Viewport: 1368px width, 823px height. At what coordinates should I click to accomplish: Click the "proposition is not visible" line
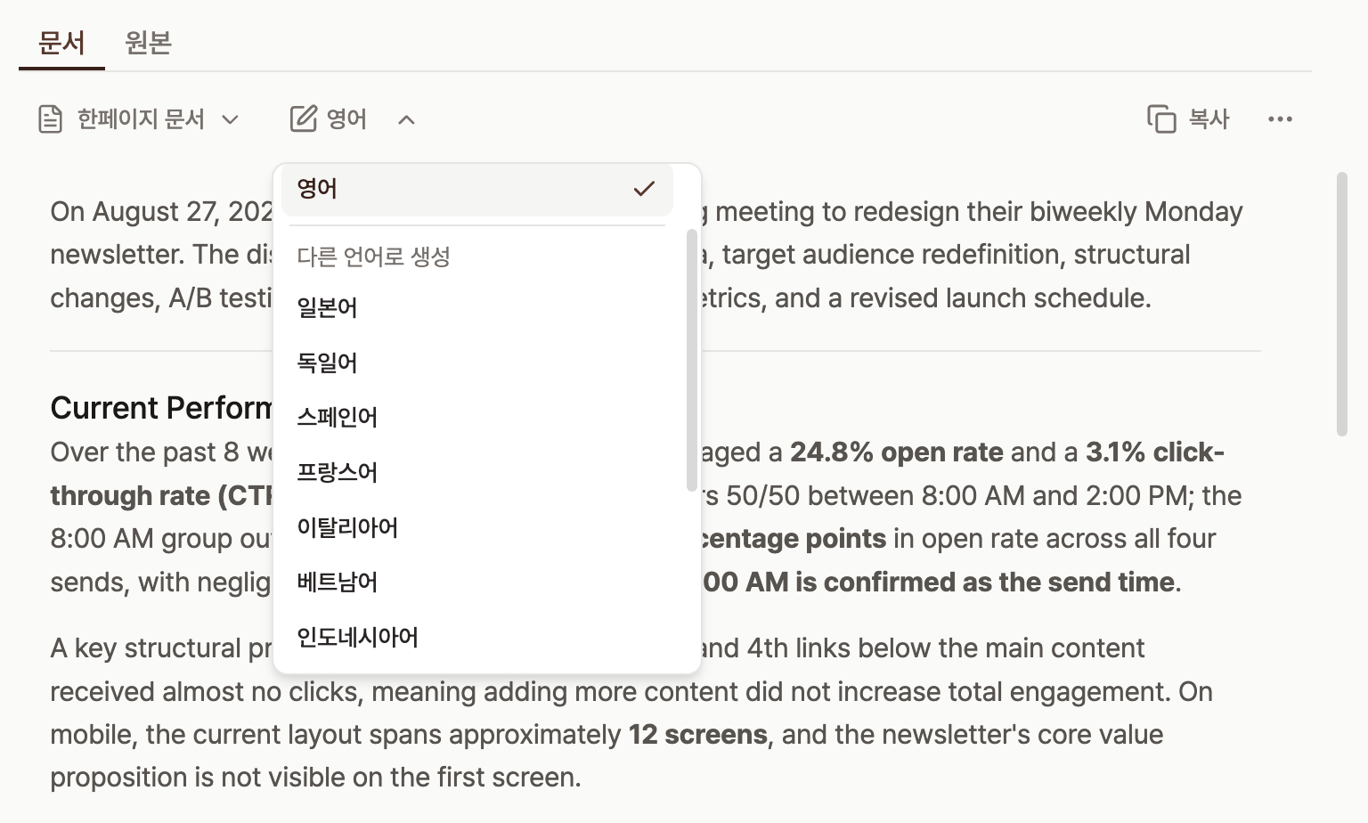[315, 778]
